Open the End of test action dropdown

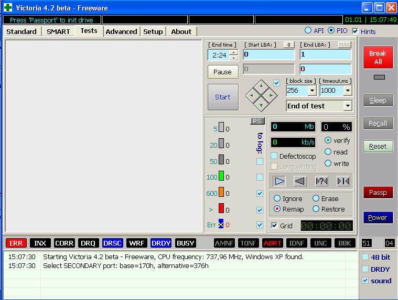(x=348, y=106)
